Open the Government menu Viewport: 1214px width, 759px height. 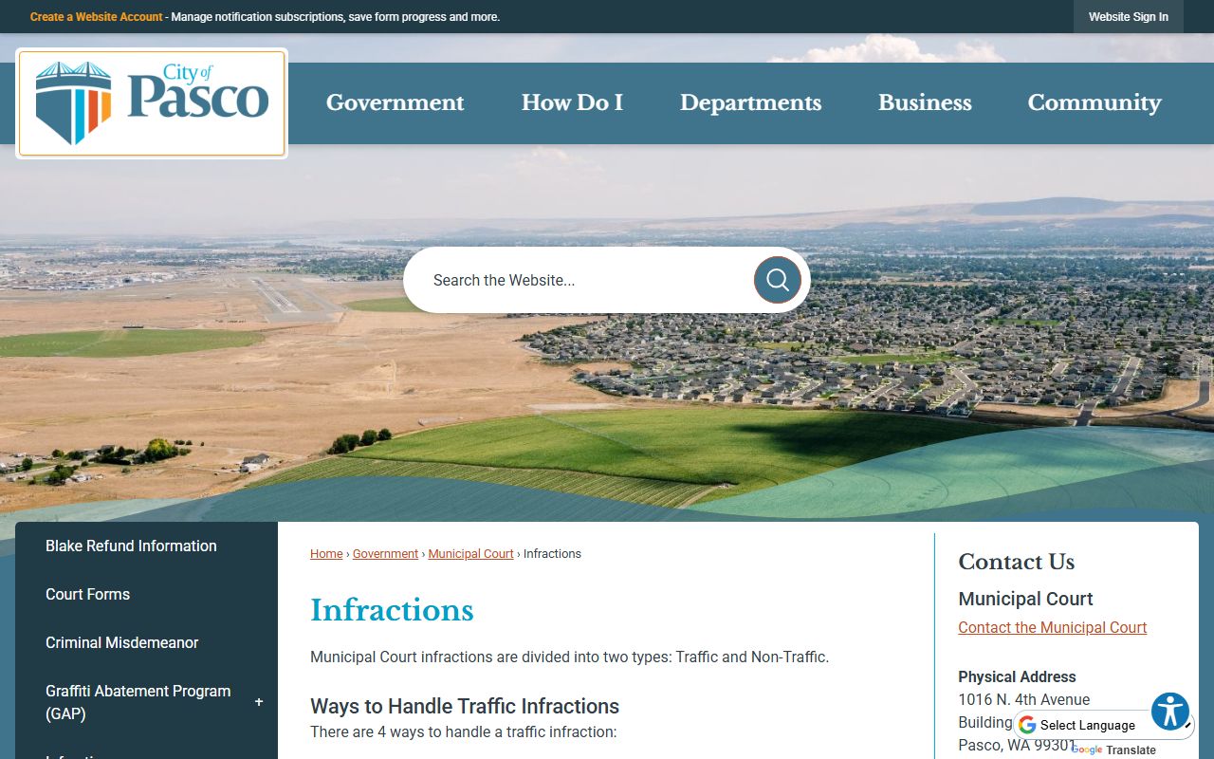[395, 102]
